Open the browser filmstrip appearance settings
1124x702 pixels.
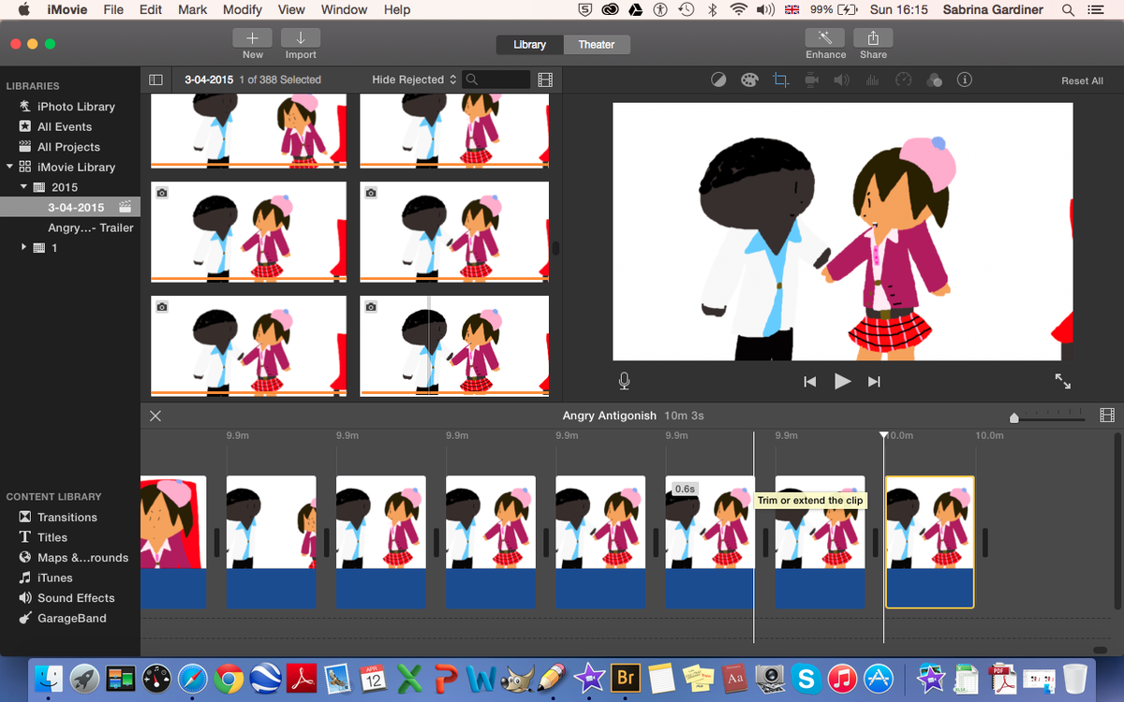(545, 80)
